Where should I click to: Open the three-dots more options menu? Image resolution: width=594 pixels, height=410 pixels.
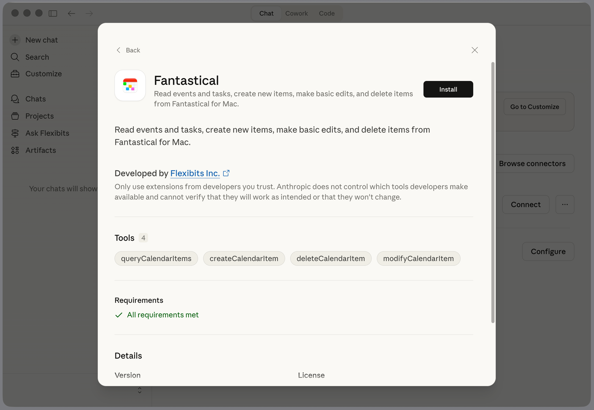565,204
